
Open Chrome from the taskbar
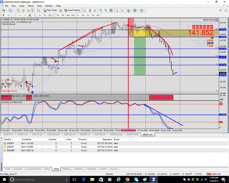127,179
